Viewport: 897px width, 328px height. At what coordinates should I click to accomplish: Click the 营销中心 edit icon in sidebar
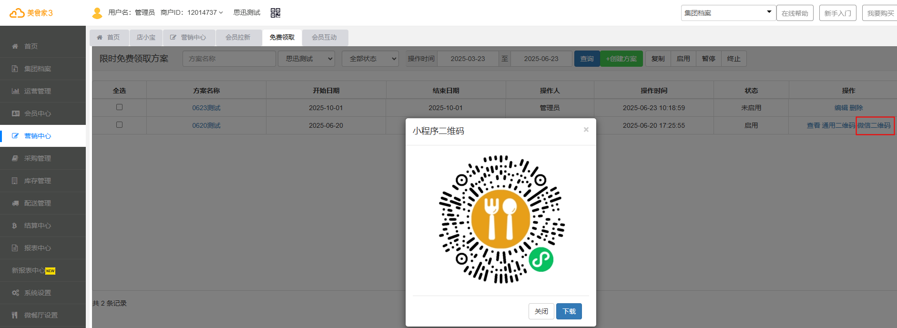click(x=15, y=136)
